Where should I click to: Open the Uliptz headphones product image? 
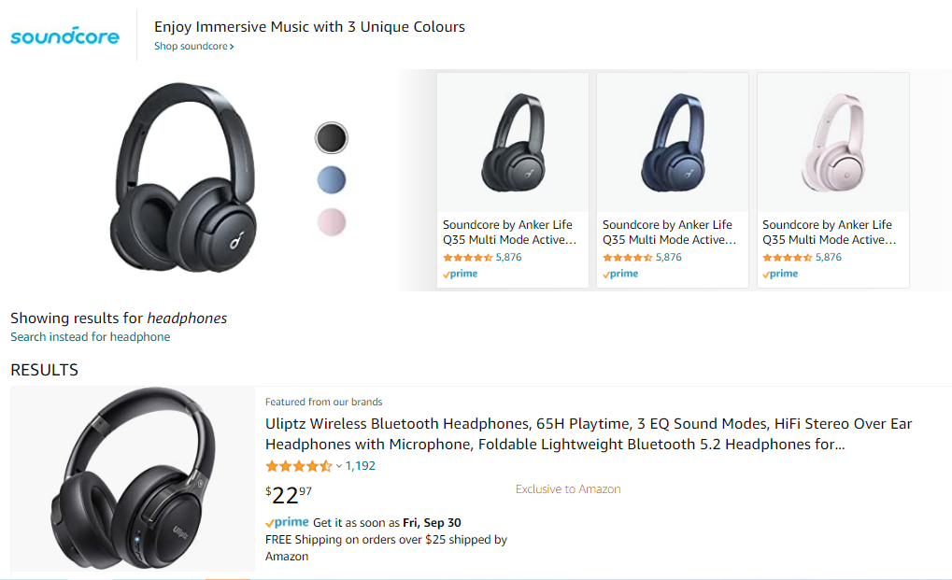click(x=132, y=478)
